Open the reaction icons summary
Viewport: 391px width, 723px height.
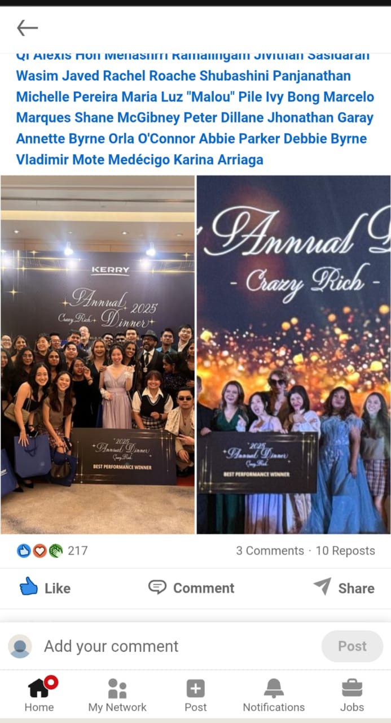(x=39, y=551)
